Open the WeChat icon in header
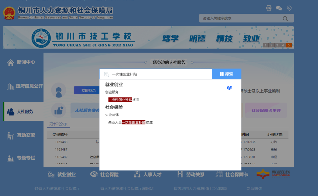Screen dimensions: 318x196 click(x=279, y=8)
